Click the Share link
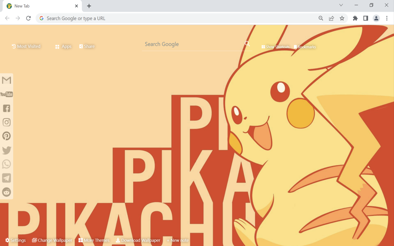The image size is (394, 246). (x=87, y=46)
